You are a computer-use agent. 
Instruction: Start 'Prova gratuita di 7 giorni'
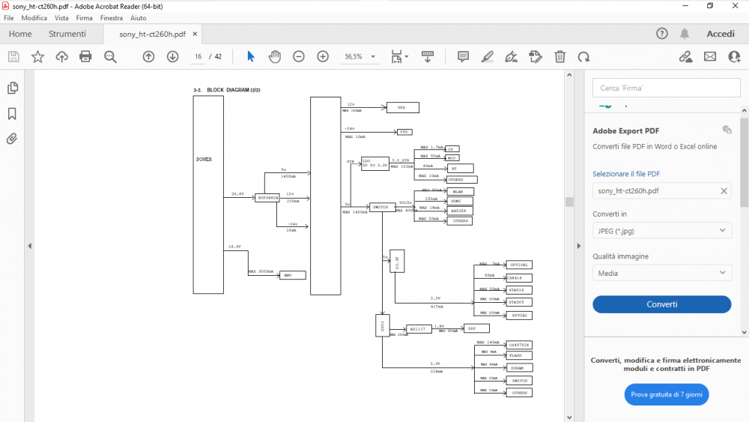click(666, 394)
